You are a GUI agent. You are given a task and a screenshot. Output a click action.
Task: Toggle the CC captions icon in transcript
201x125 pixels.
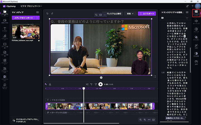[x=162, y=18]
